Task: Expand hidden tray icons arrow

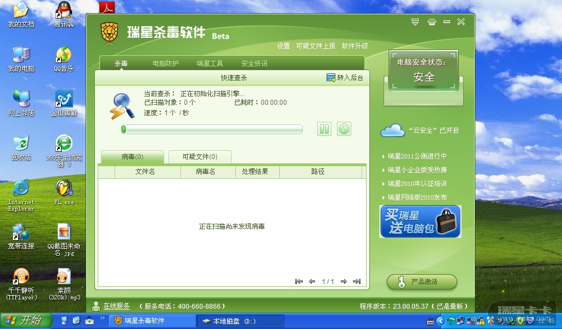Action: [x=441, y=321]
